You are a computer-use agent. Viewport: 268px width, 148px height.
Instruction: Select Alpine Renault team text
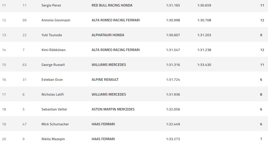click(x=105, y=80)
